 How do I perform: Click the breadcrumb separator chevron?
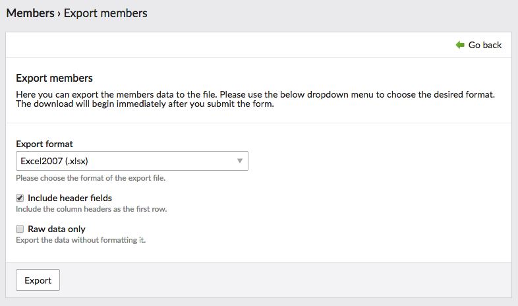59,14
